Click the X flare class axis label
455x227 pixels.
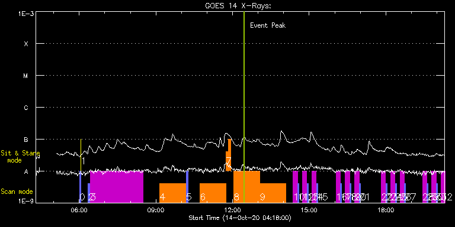pyautogui.click(x=26, y=44)
